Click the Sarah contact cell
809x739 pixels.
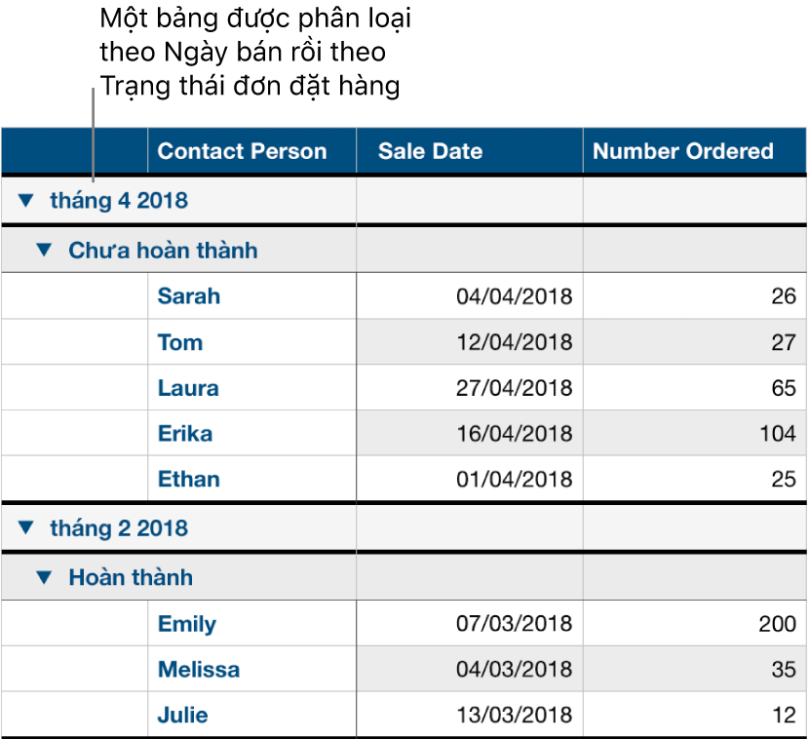tap(189, 296)
